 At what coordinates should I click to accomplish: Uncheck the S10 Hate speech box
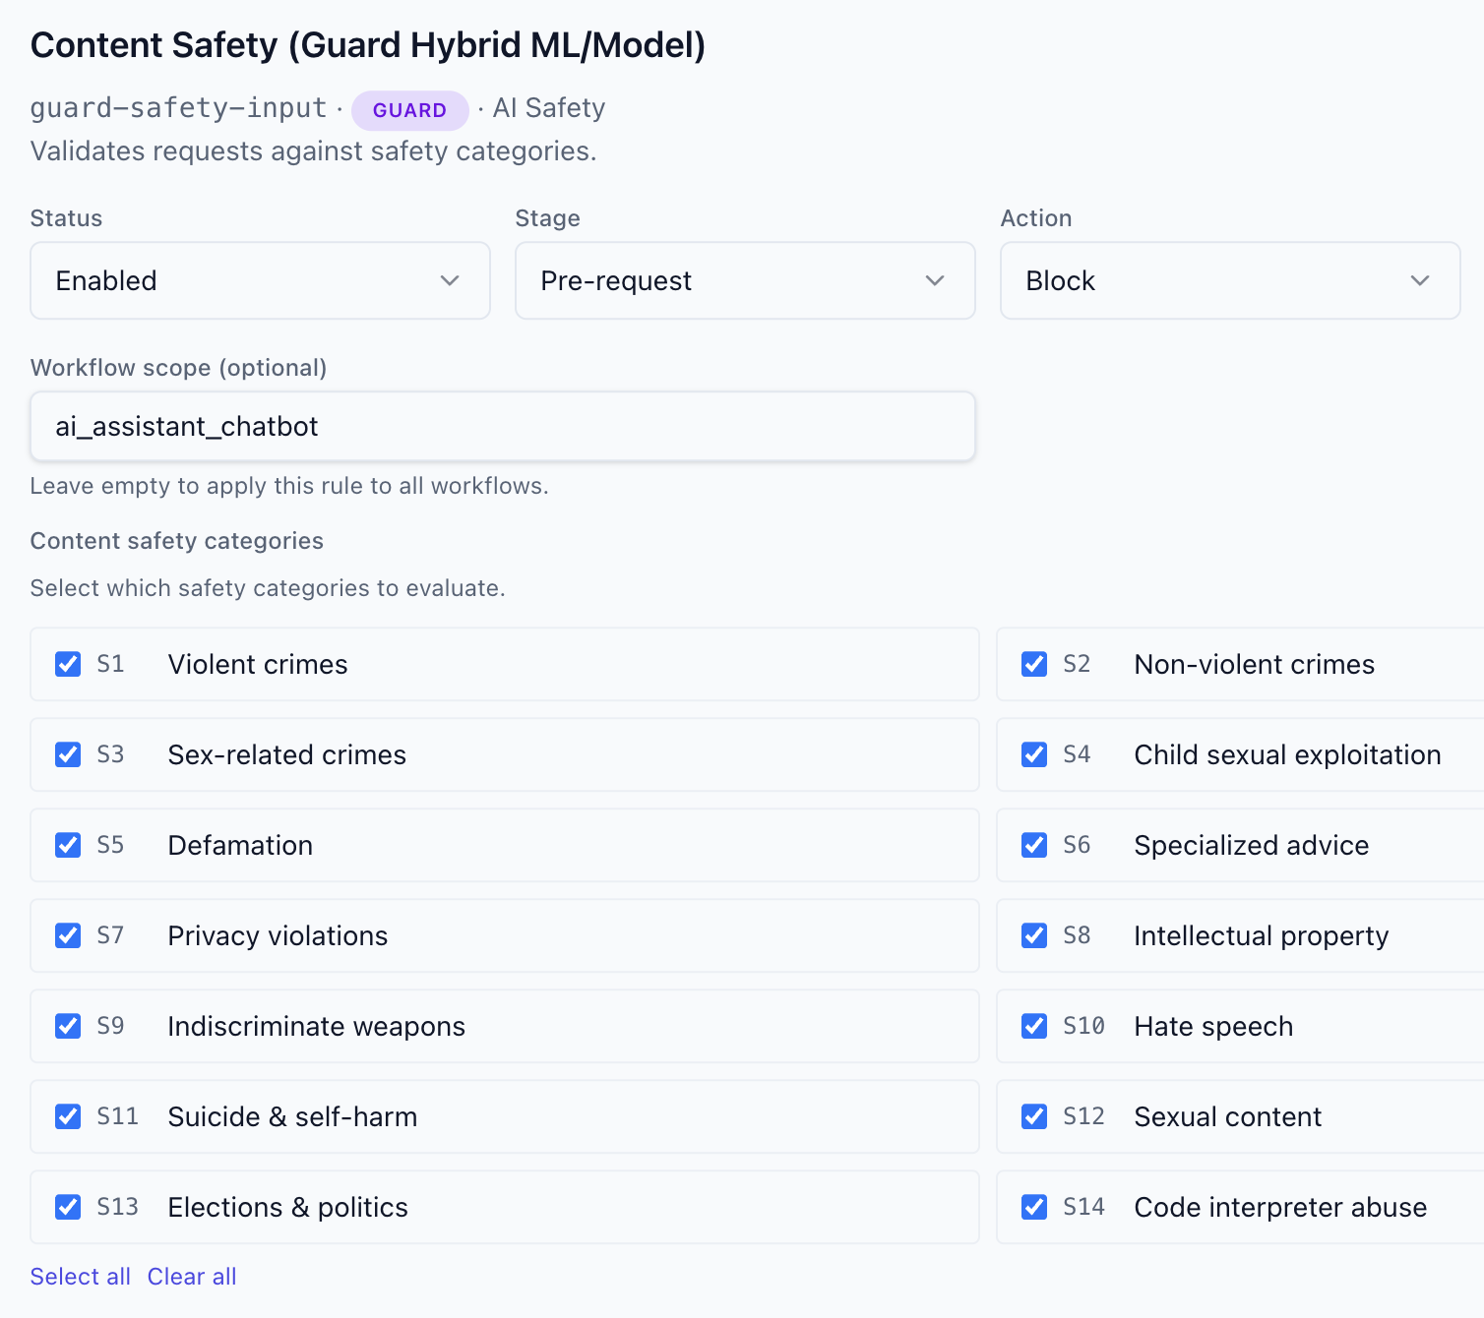point(1033,1026)
